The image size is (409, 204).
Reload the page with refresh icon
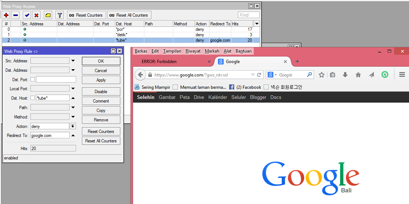(259, 75)
